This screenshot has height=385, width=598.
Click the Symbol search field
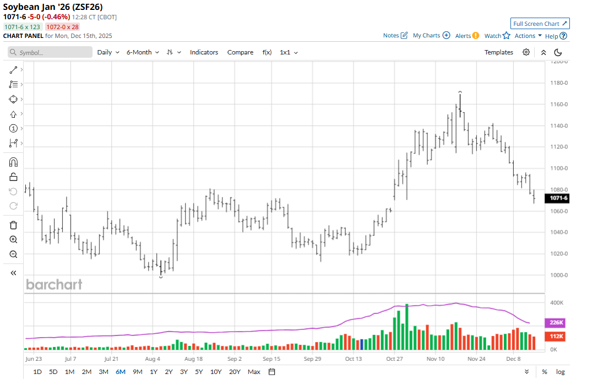click(x=50, y=52)
